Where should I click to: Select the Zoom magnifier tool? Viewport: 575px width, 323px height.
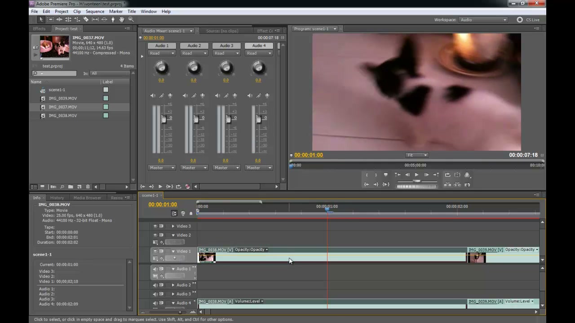click(131, 20)
